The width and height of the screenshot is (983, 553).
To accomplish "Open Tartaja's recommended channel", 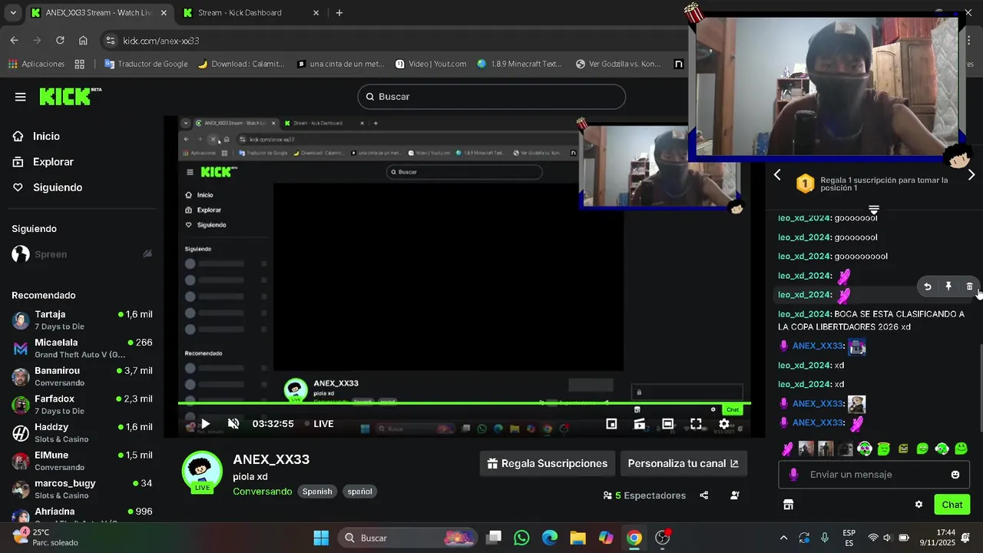I will (x=82, y=320).
